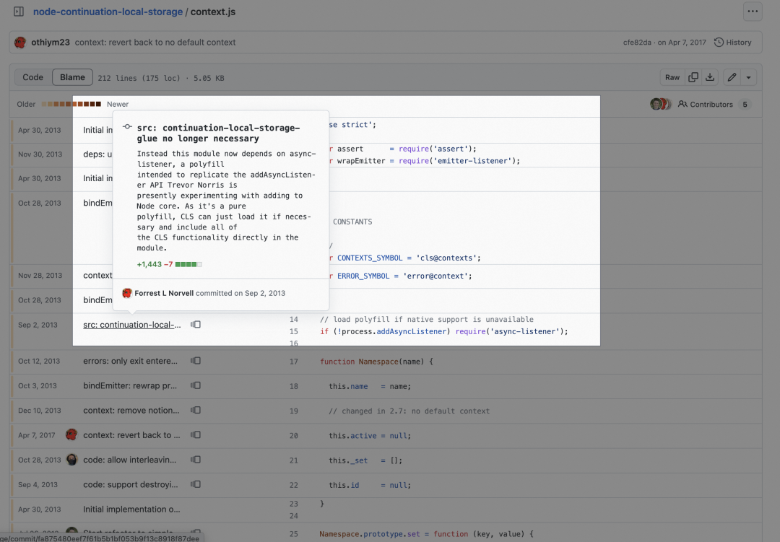View blame prior to errors: only exit change
780x542 pixels.
point(196,361)
